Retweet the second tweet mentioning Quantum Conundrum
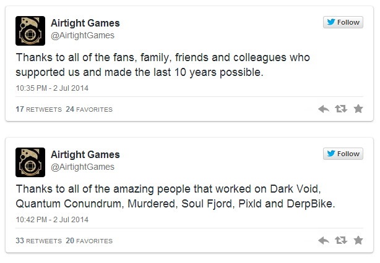380x263 pixels. (x=341, y=241)
